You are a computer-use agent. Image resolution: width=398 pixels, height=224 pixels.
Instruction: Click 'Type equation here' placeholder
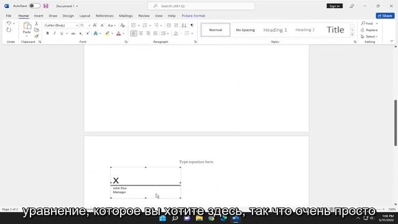(197, 162)
